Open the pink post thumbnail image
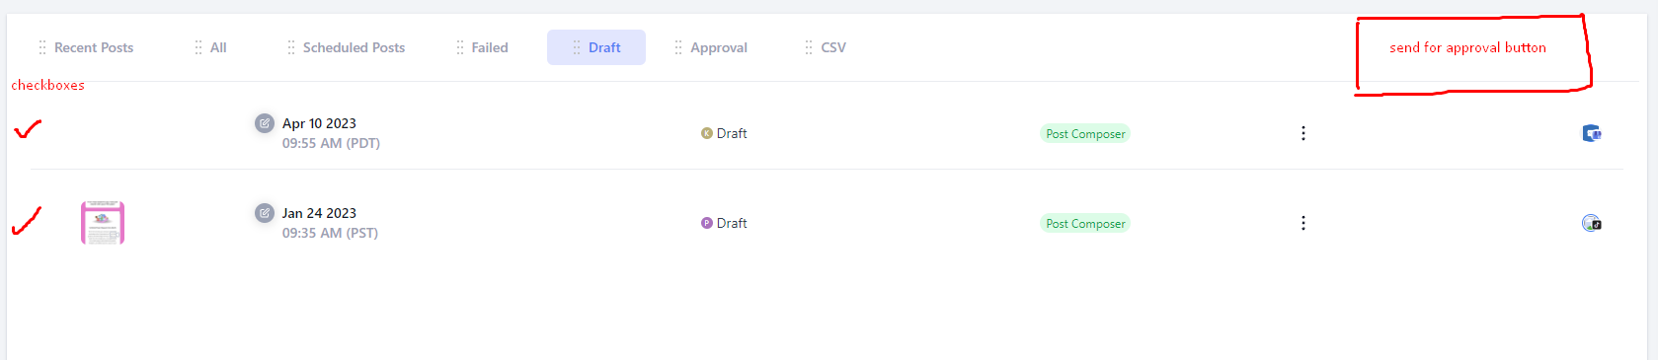This screenshot has height=360, width=1658. [x=103, y=223]
